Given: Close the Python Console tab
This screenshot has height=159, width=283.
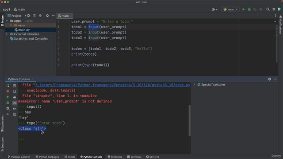Looking at the screenshot, I should click(33, 79).
